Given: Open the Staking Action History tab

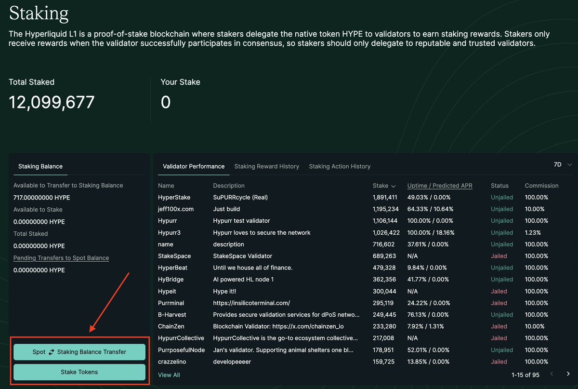Looking at the screenshot, I should coord(340,166).
